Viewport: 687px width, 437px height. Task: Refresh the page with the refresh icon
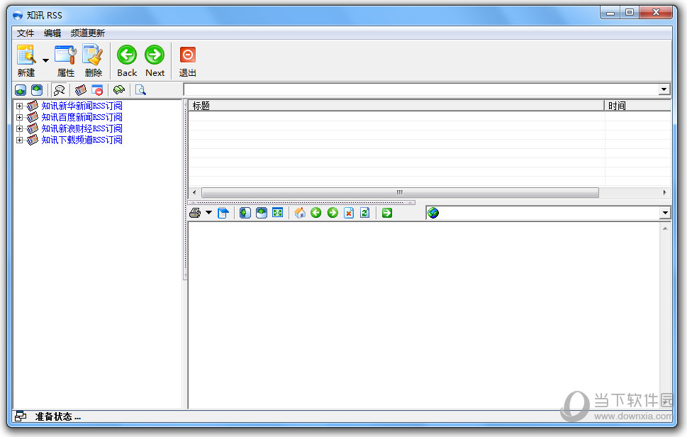click(365, 213)
